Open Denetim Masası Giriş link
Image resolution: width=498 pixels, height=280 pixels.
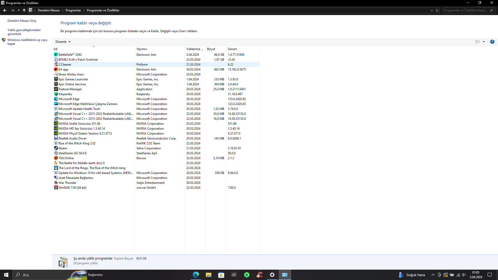pyautogui.click(x=22, y=21)
